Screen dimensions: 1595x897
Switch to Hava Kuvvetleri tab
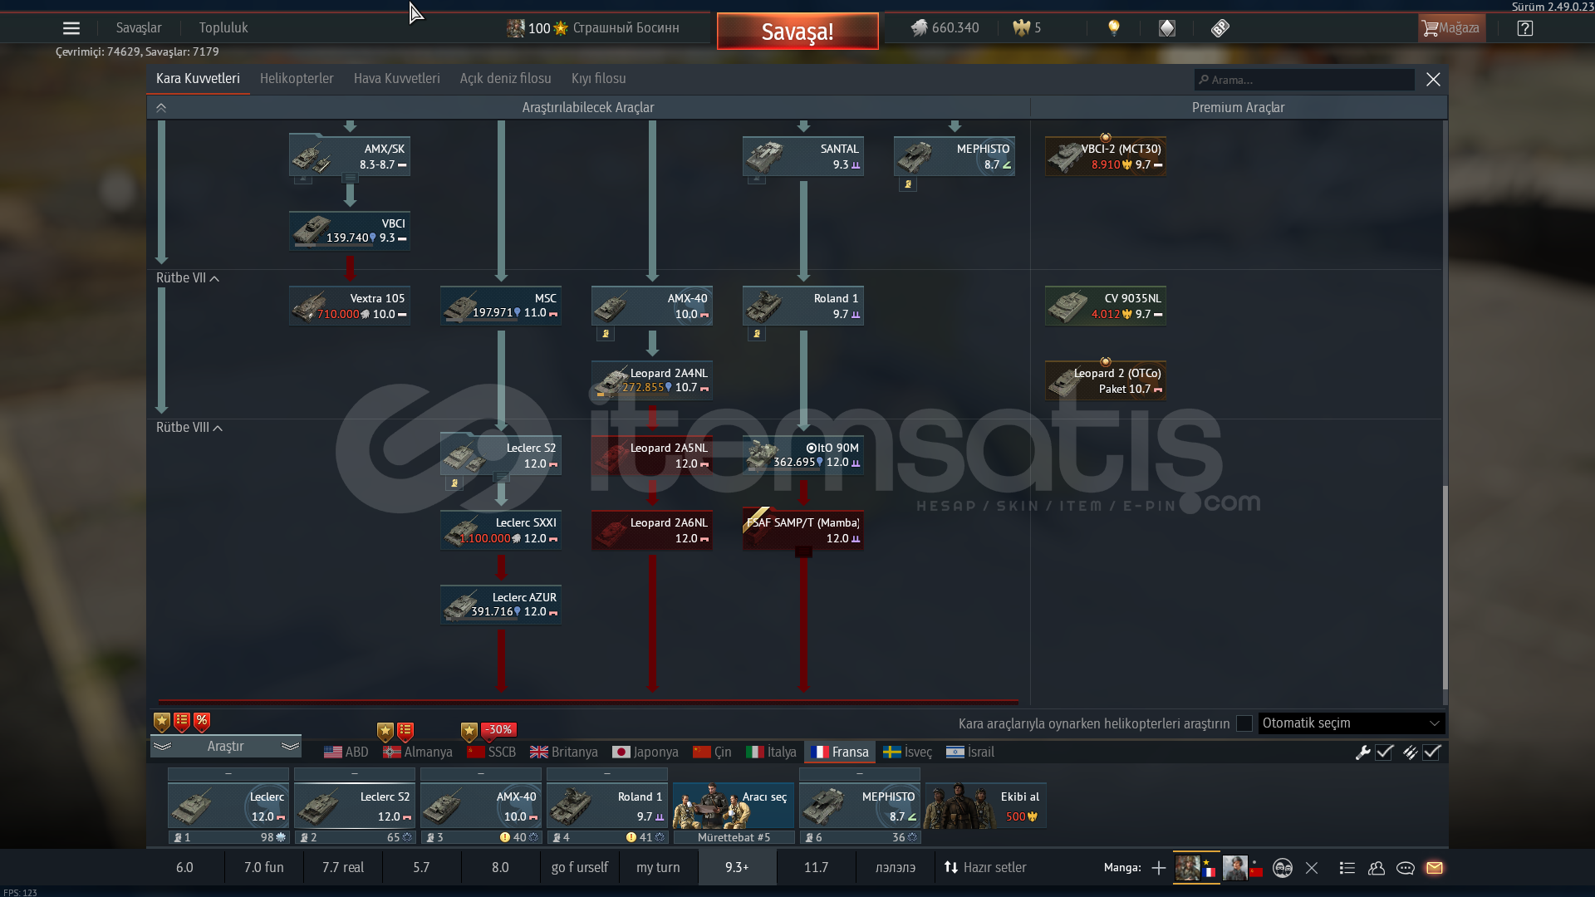[397, 78]
